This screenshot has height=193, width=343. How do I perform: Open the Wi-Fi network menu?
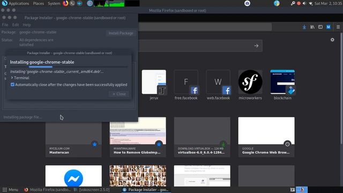311,4
